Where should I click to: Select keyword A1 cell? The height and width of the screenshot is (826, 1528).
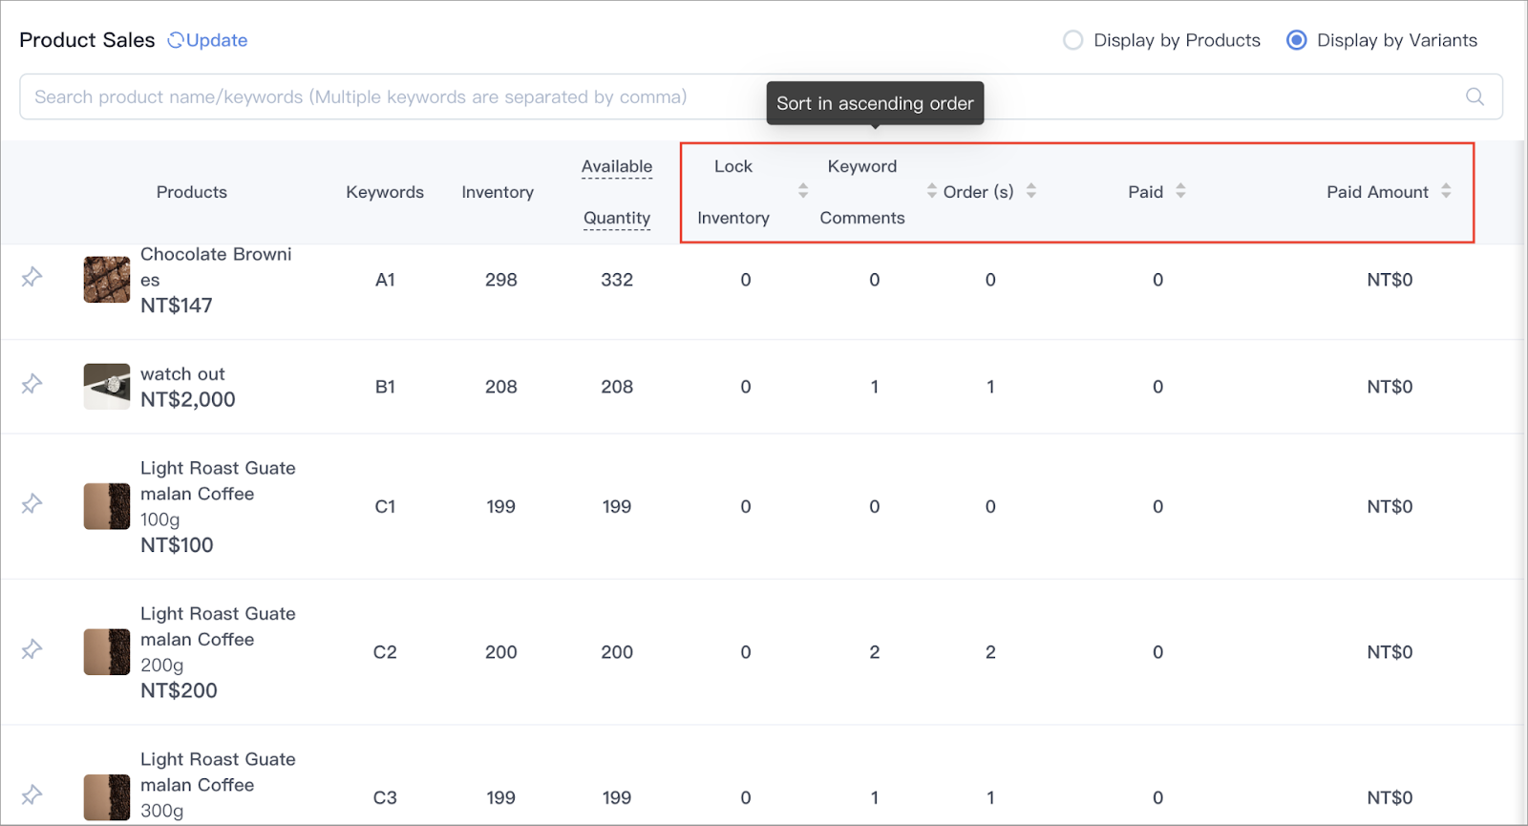(x=385, y=280)
